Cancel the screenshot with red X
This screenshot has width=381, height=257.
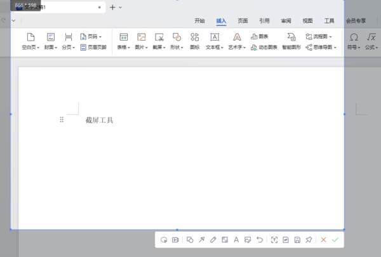pyautogui.click(x=323, y=240)
